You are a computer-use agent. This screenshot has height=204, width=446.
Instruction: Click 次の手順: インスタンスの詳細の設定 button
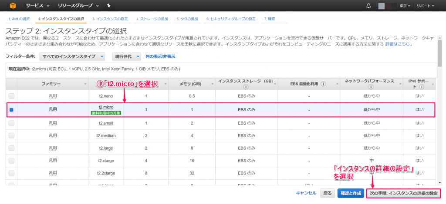403,193
